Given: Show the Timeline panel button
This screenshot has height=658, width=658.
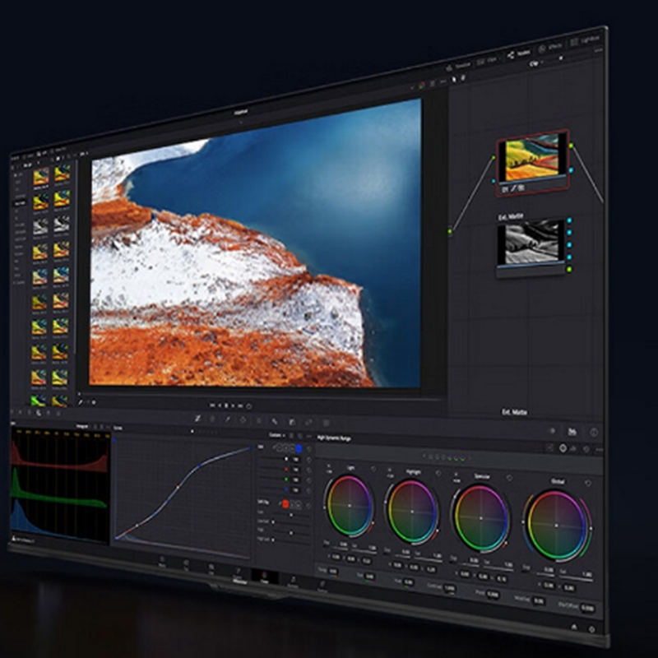Looking at the screenshot, I should (458, 66).
